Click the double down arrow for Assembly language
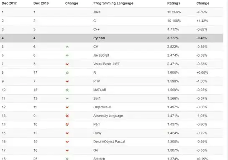 click(67, 116)
